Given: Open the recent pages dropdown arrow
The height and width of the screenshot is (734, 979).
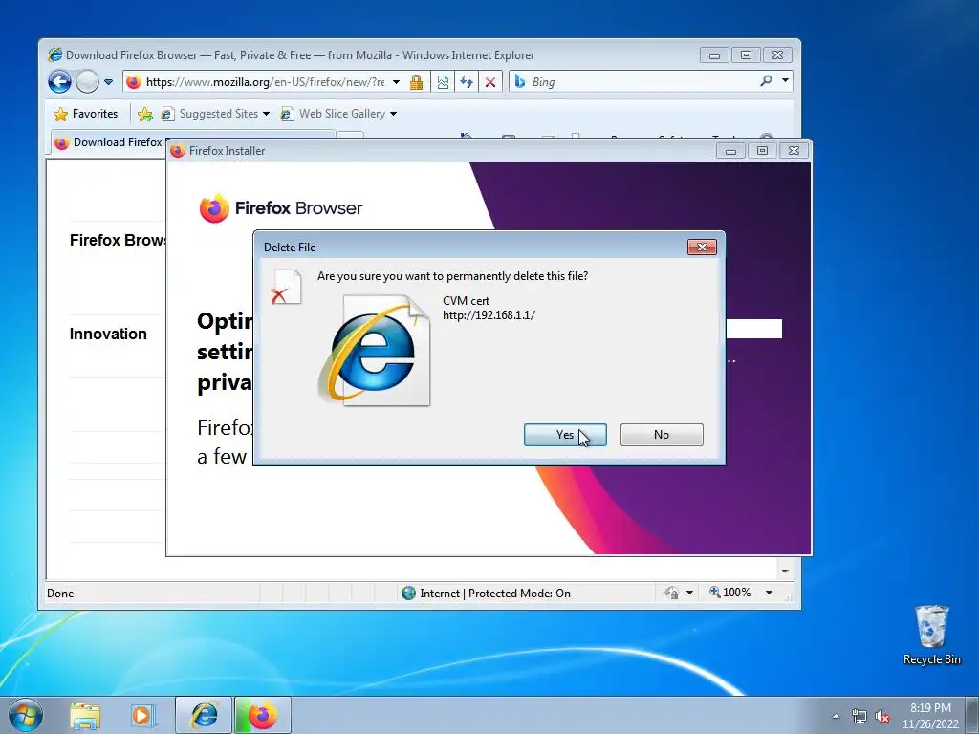Looking at the screenshot, I should click(108, 82).
